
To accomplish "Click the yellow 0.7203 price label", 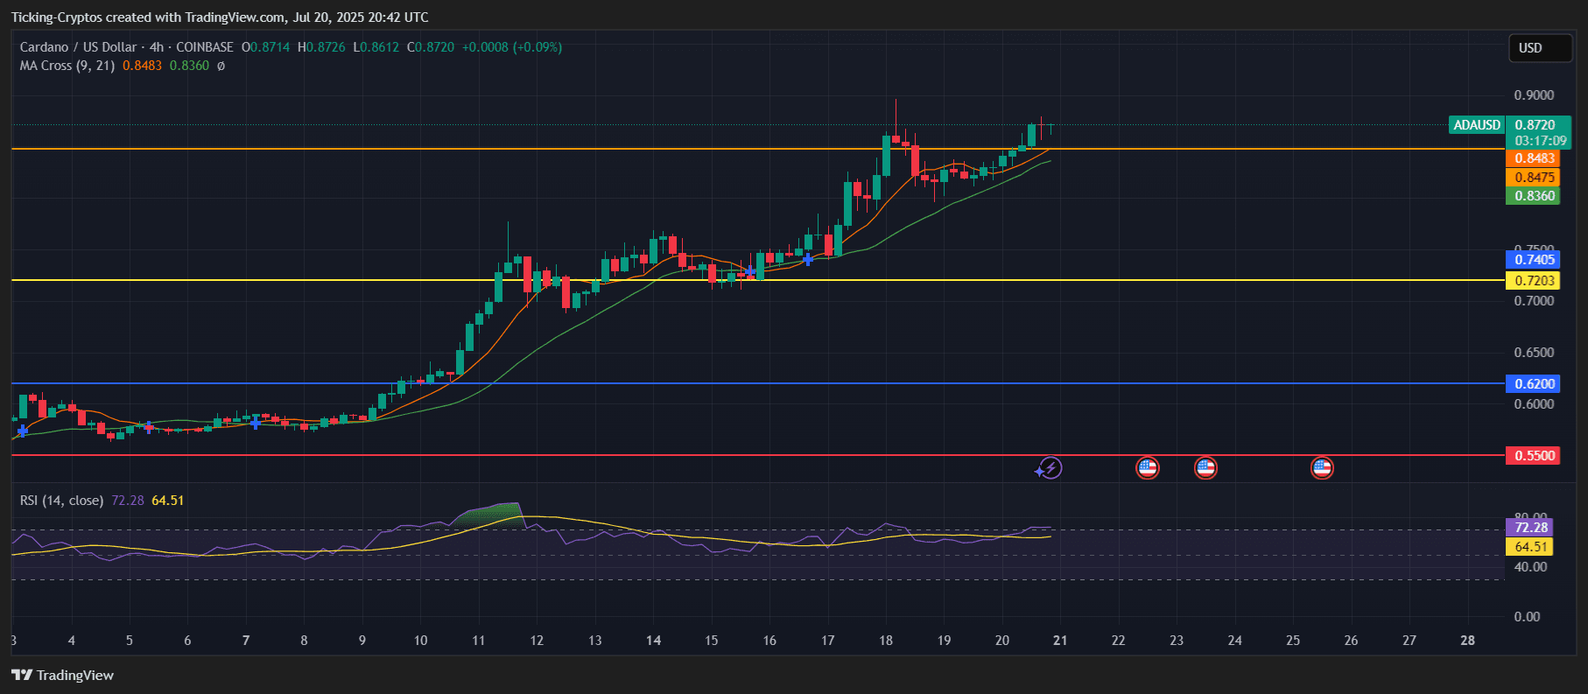I will click(x=1534, y=280).
